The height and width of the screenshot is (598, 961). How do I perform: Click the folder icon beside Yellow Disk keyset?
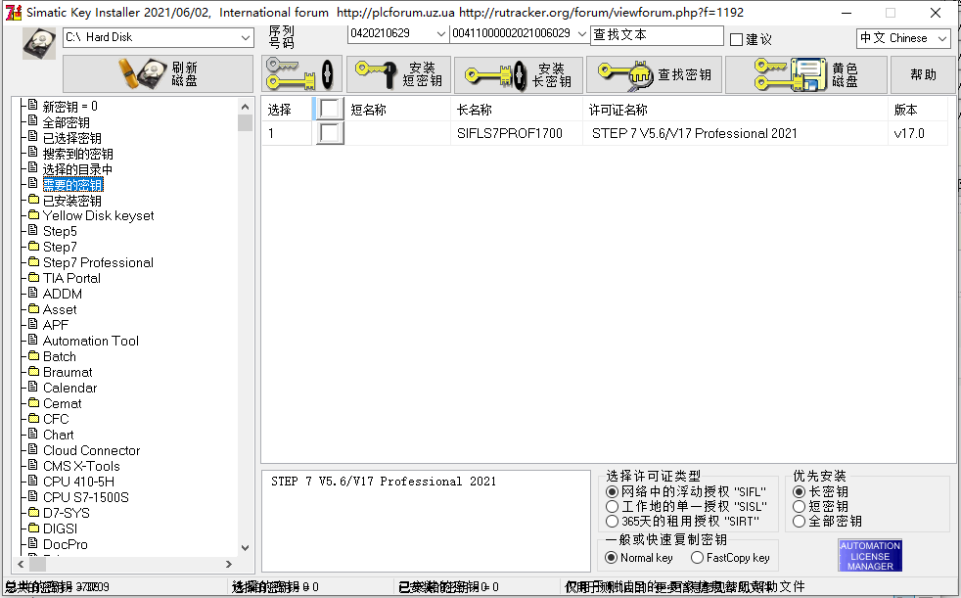click(33, 215)
